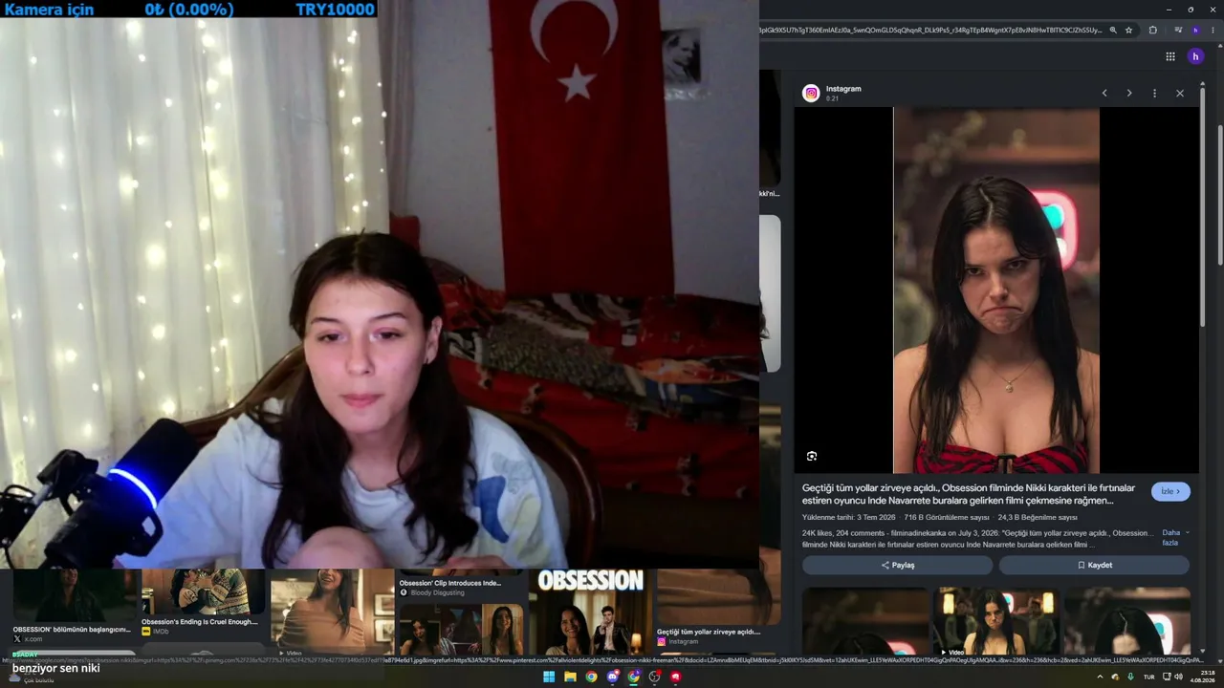Open the post title starting 'Geçtiği tüm yollar'
This screenshot has width=1224, height=688.
969,494
